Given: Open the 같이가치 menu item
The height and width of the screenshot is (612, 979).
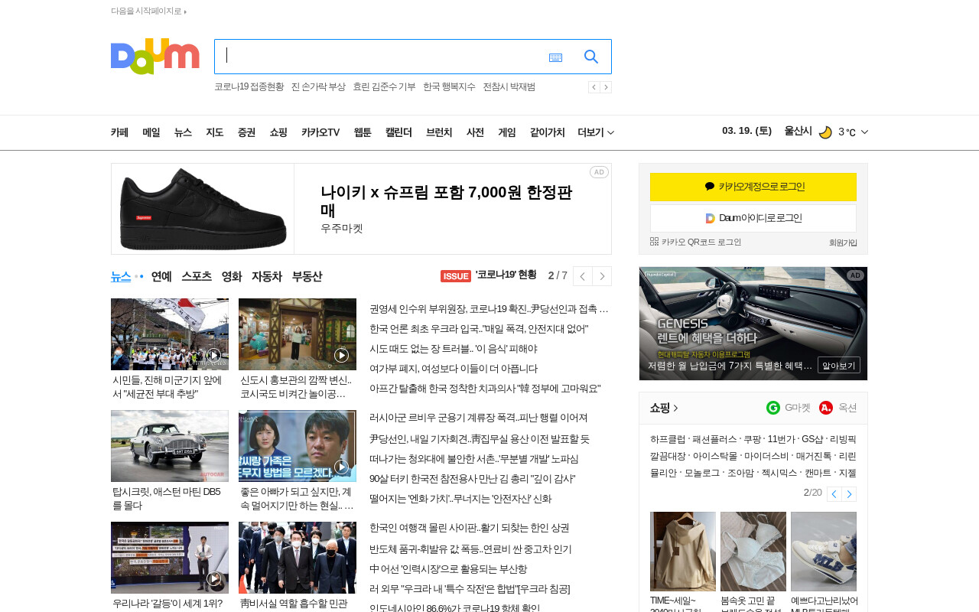Looking at the screenshot, I should point(547,132).
